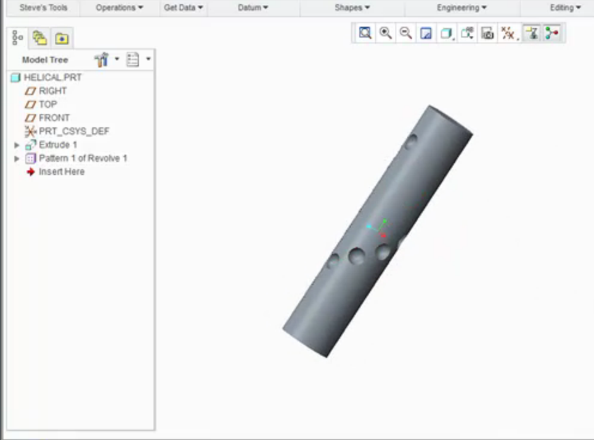Open the Editing group dropdown
This screenshot has height=440, width=594.
565,7
